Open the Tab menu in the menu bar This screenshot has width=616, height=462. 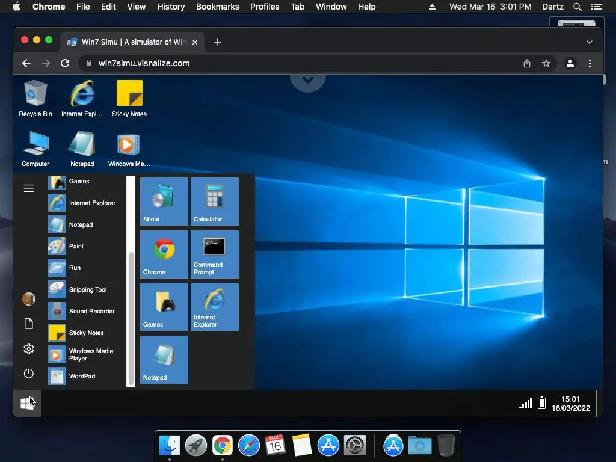(x=297, y=7)
